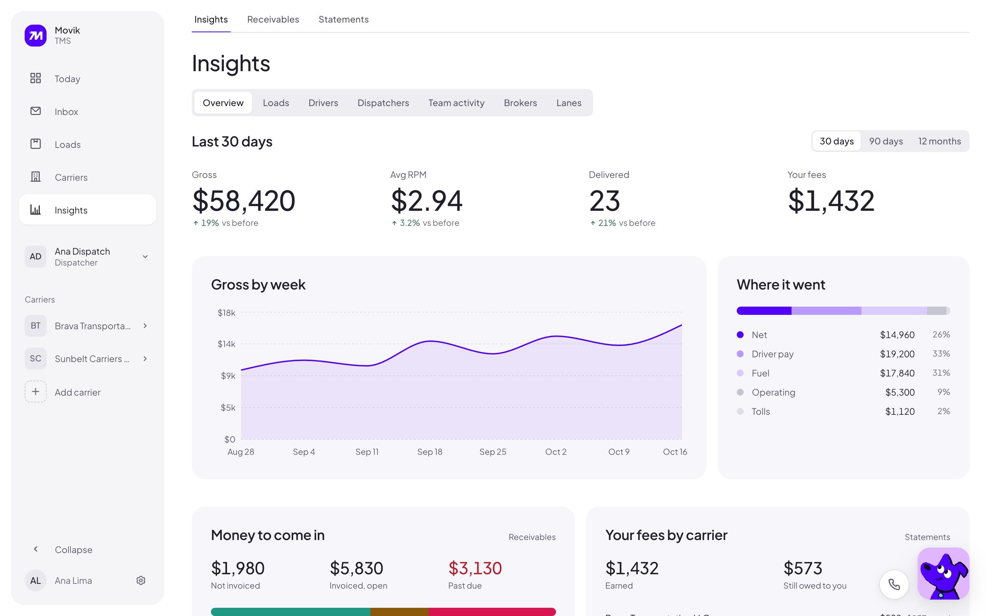The width and height of the screenshot is (986, 616).
Task: Open the Lanes sub-tab
Action: click(x=569, y=103)
